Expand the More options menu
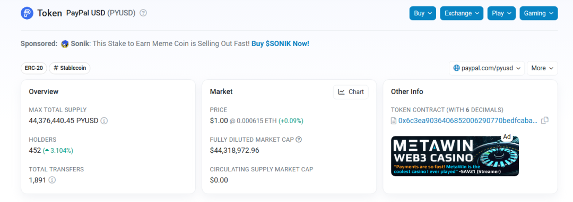Image resolution: width=573 pixels, height=202 pixels. point(542,68)
